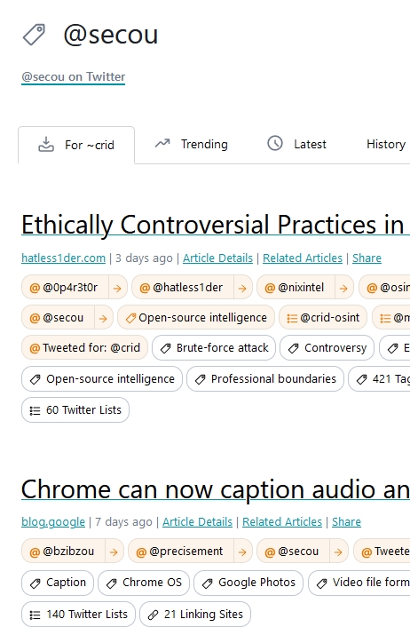Click the @nixintel user chip
The width and height of the screenshot is (410, 627).
click(x=296, y=288)
